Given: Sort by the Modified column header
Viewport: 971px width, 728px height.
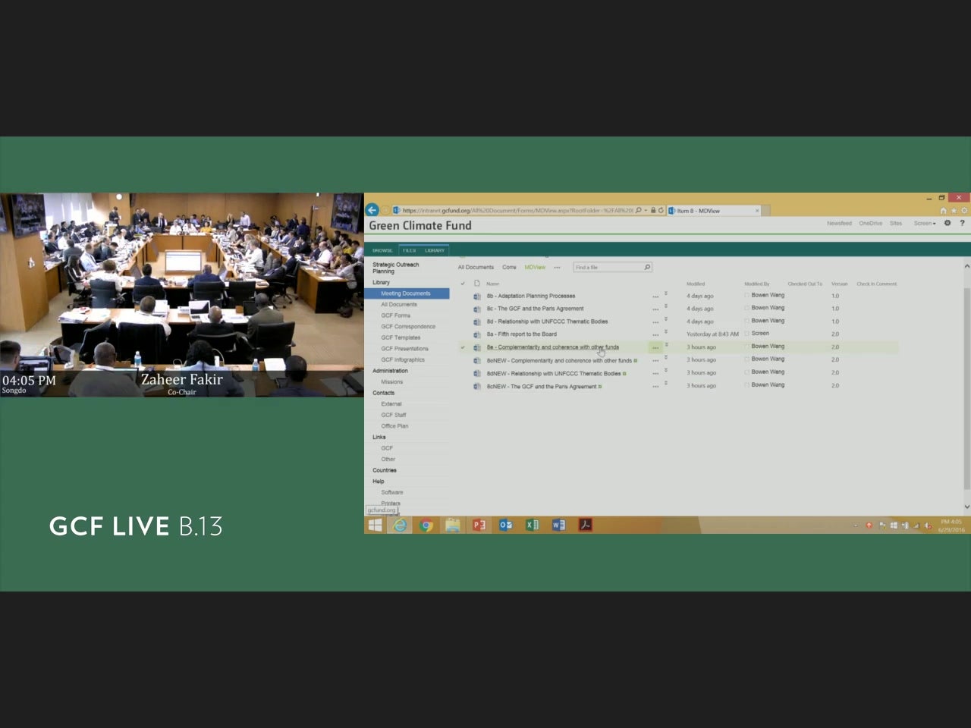Looking at the screenshot, I should tap(696, 284).
